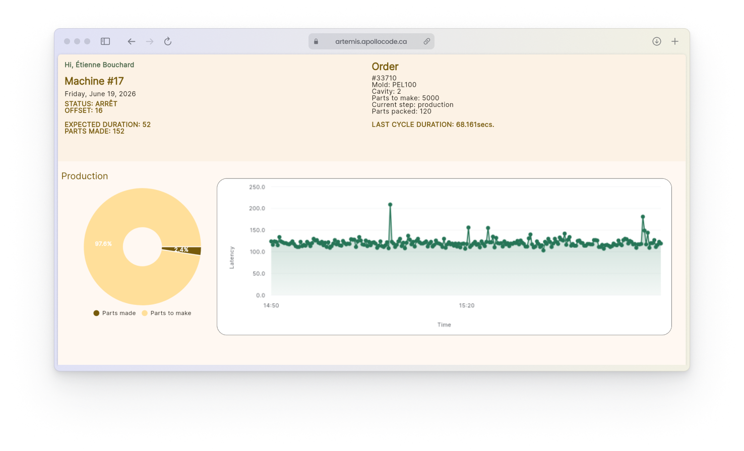
Task: Click PARTS MADE: 152 text
Action: point(94,131)
